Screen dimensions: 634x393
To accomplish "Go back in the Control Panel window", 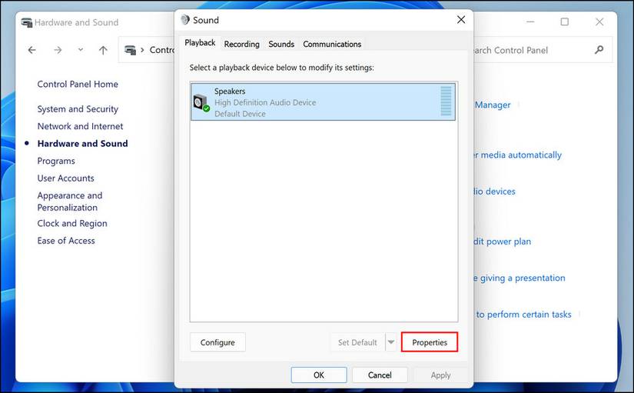I will tap(32, 50).
